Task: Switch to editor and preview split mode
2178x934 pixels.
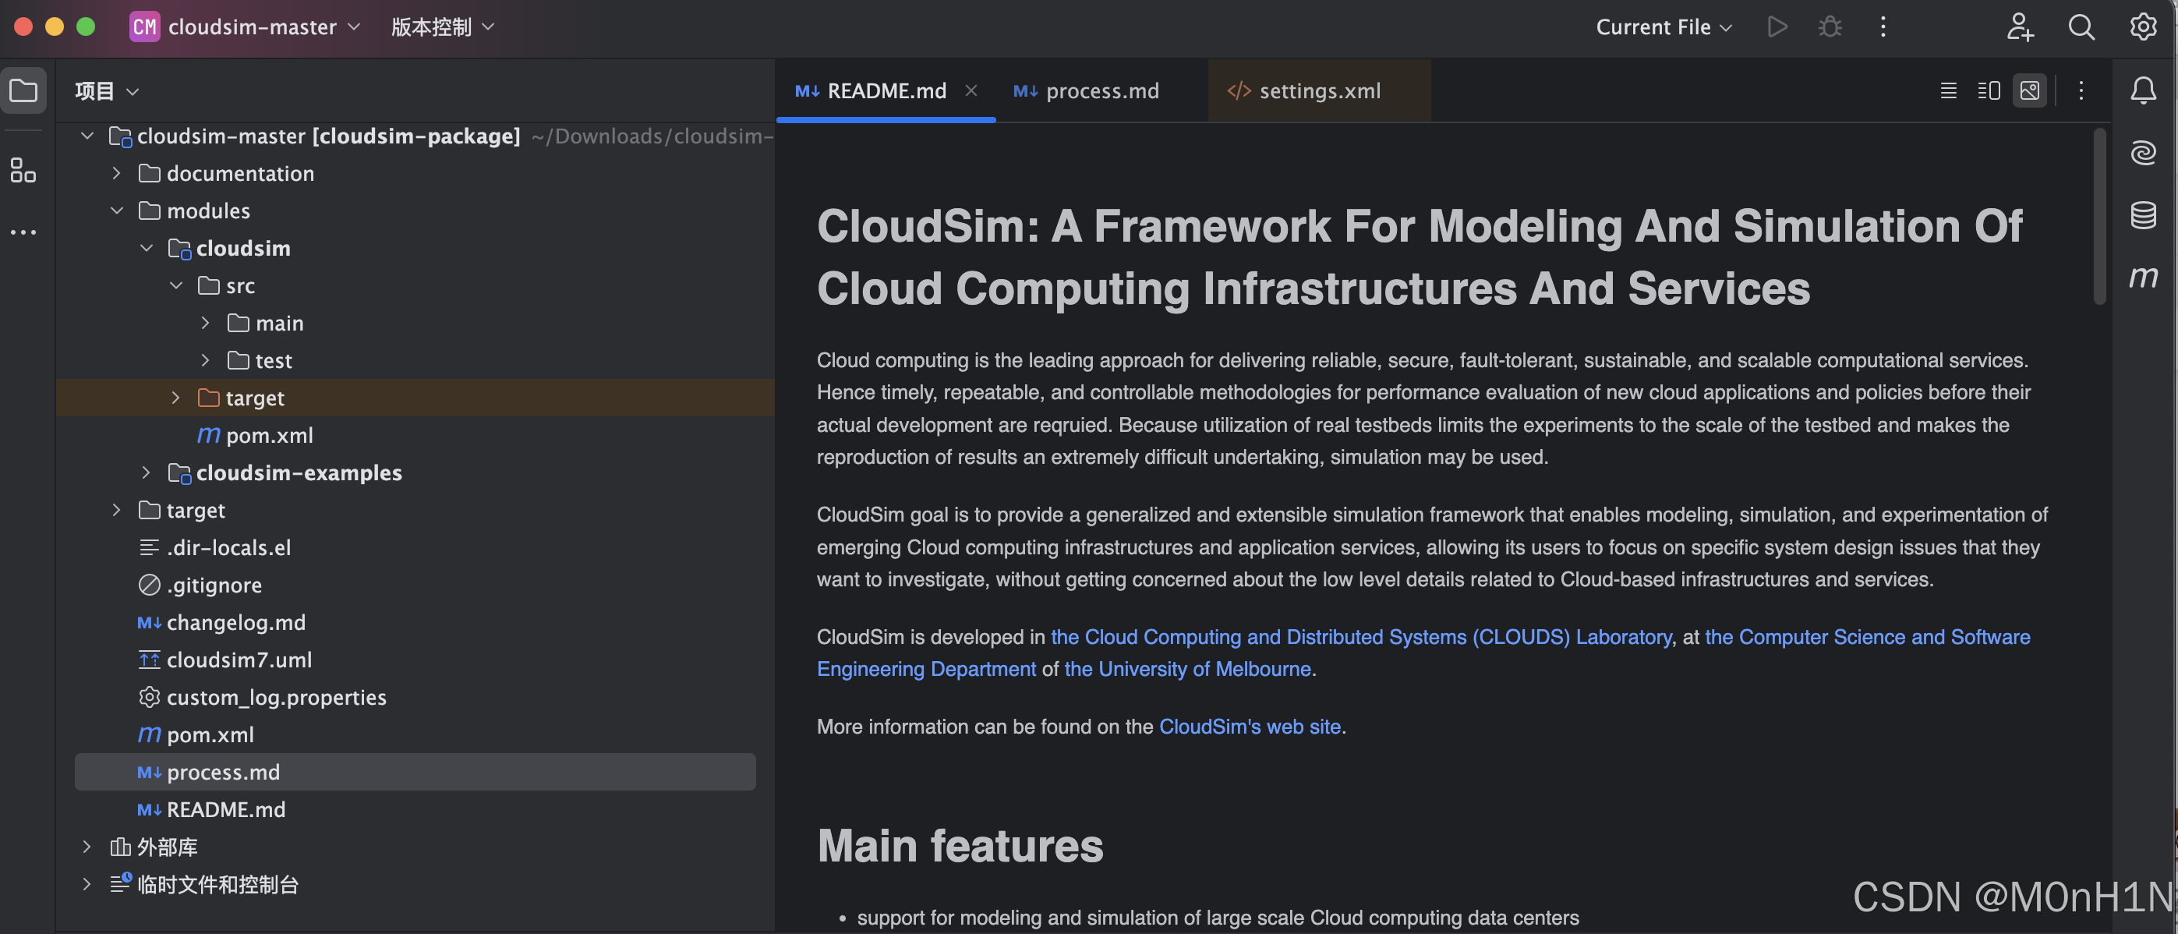Action: (1989, 90)
